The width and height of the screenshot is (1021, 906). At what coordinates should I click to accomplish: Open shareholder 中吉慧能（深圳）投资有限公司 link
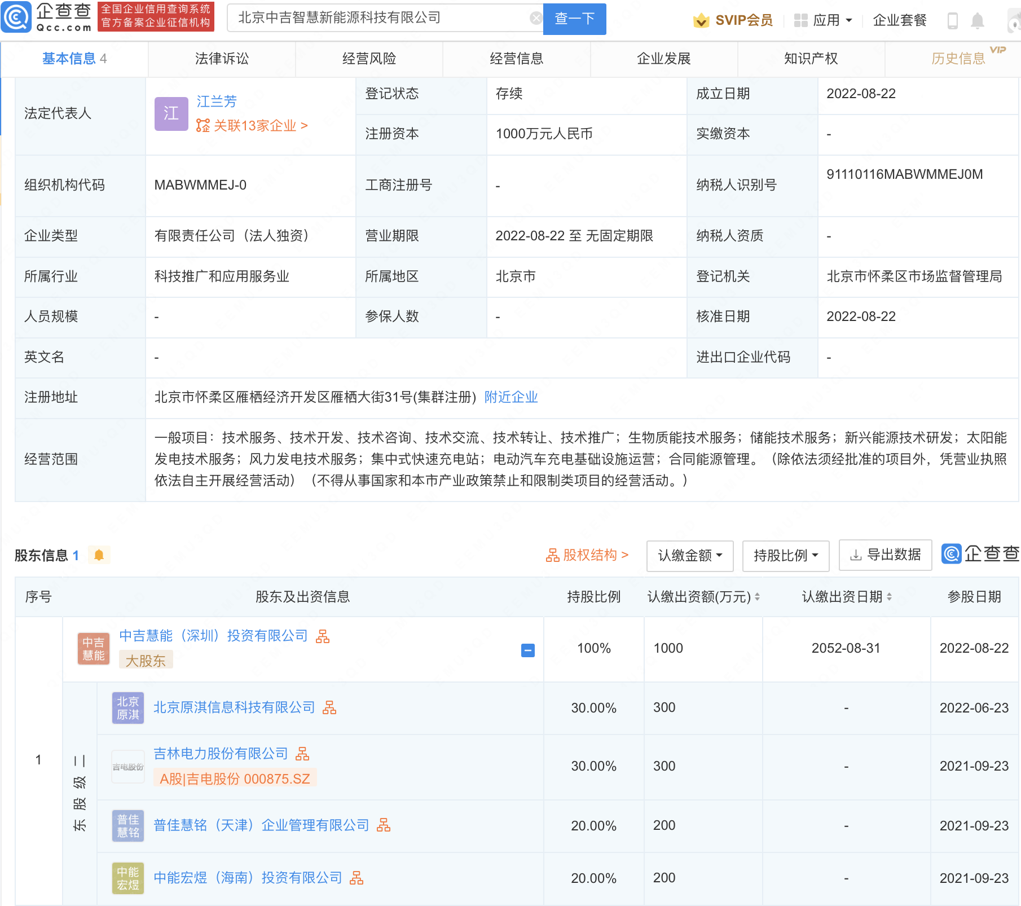(x=214, y=636)
